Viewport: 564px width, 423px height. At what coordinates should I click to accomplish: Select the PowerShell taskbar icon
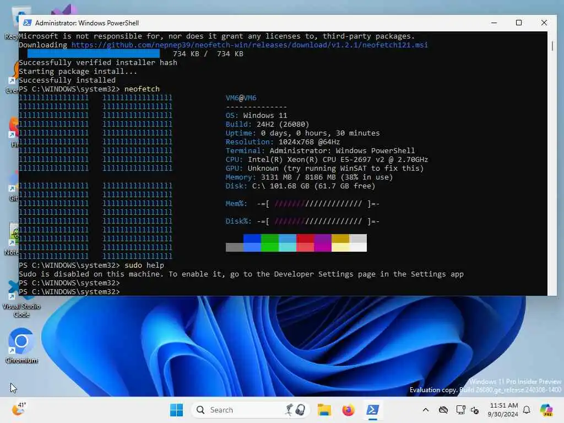pos(372,410)
